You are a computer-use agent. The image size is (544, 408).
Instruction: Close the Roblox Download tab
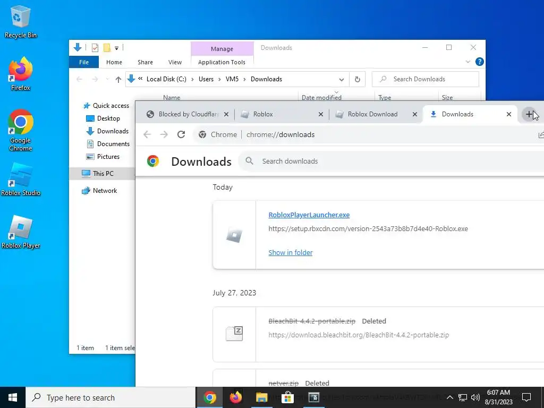(x=414, y=114)
